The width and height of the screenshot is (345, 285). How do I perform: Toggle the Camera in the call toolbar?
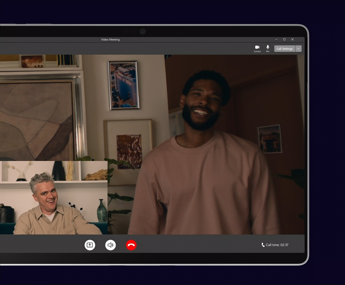tap(257, 49)
